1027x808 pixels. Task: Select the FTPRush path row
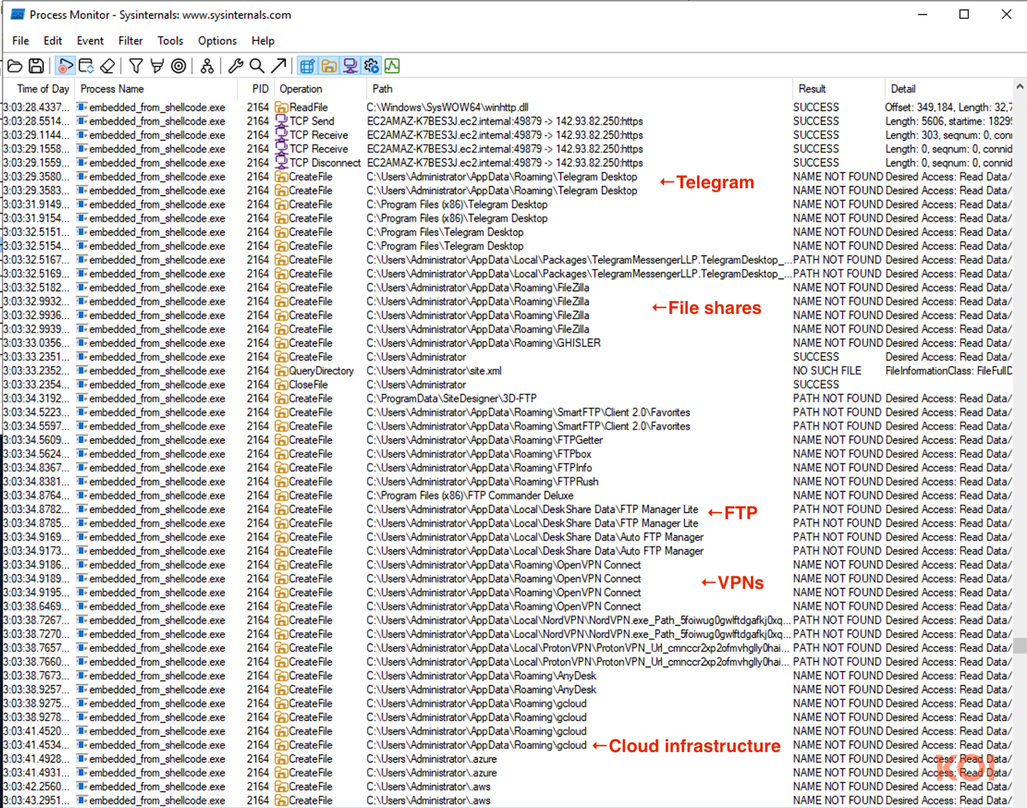click(508, 481)
